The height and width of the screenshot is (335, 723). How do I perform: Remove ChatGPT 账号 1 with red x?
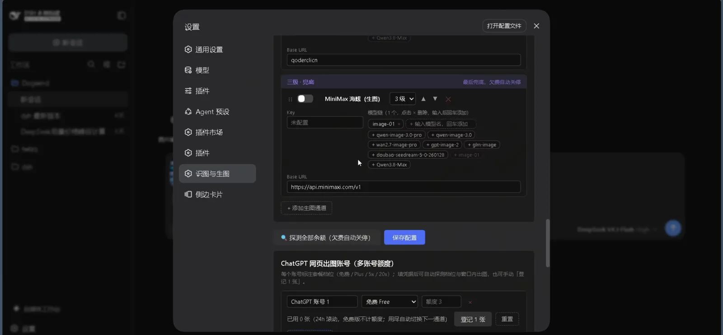[x=470, y=302]
